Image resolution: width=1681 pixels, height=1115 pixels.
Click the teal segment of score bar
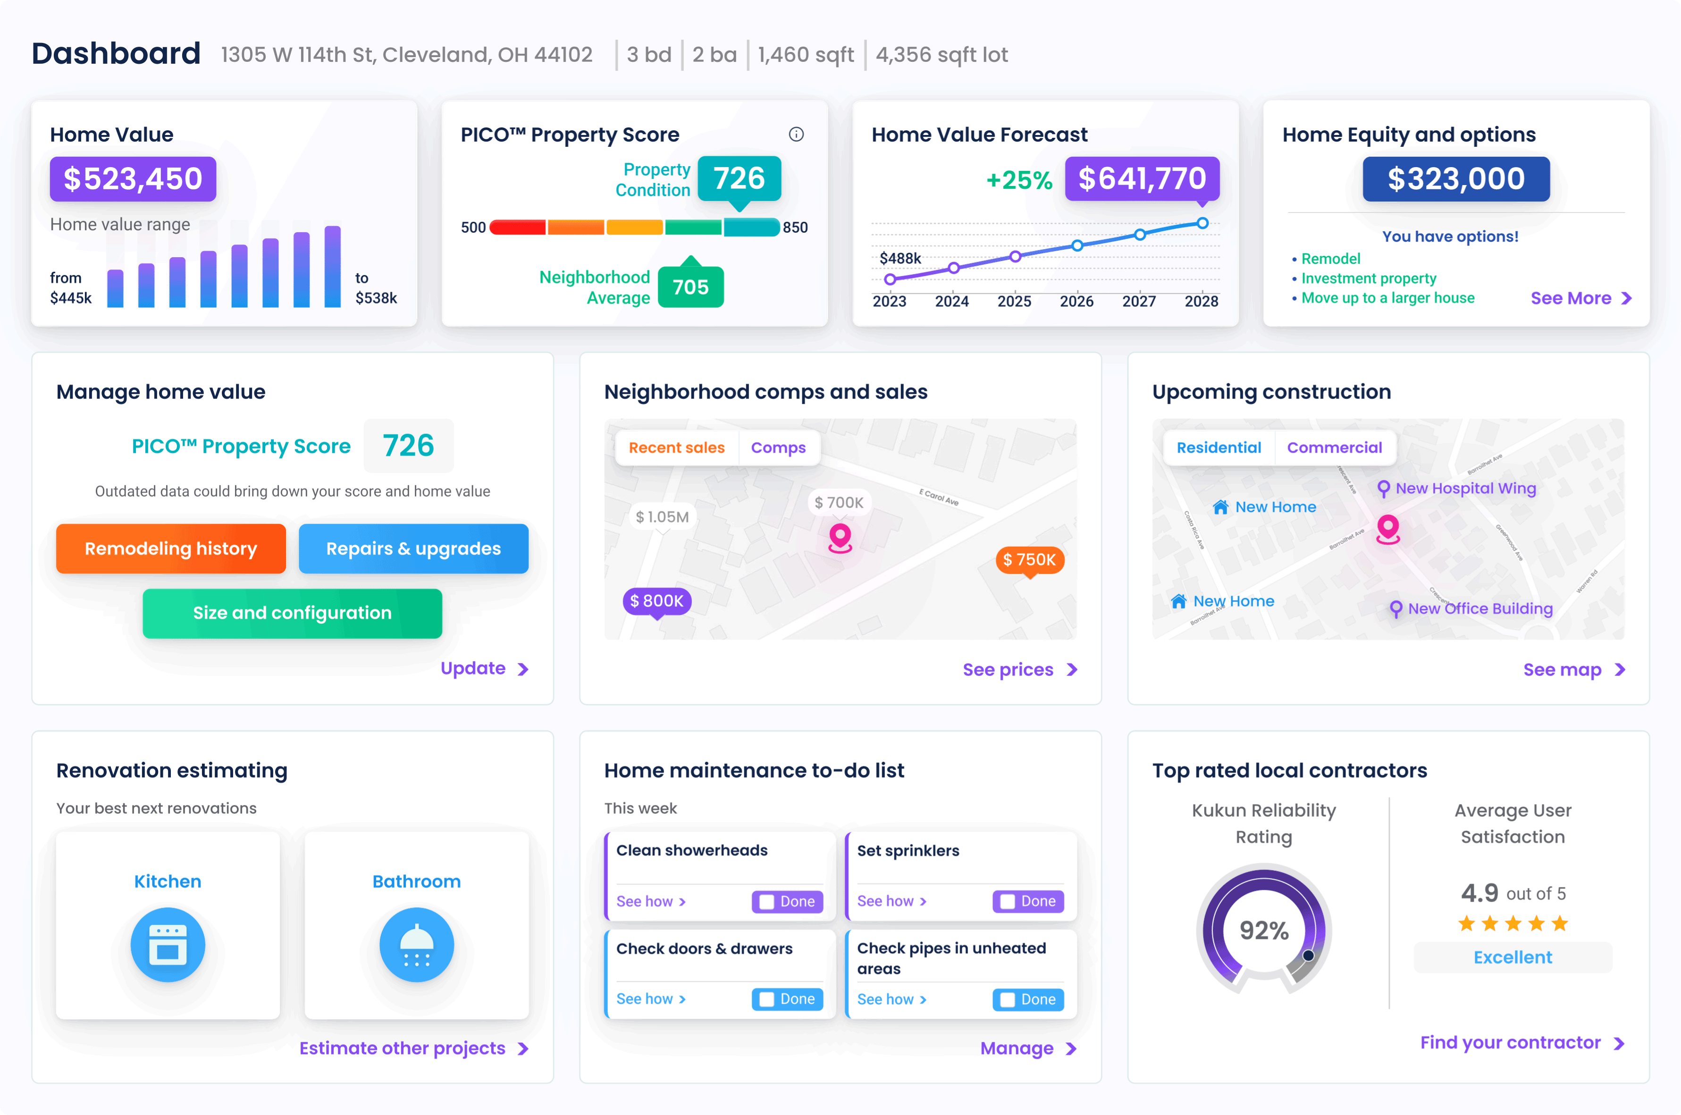coord(751,228)
